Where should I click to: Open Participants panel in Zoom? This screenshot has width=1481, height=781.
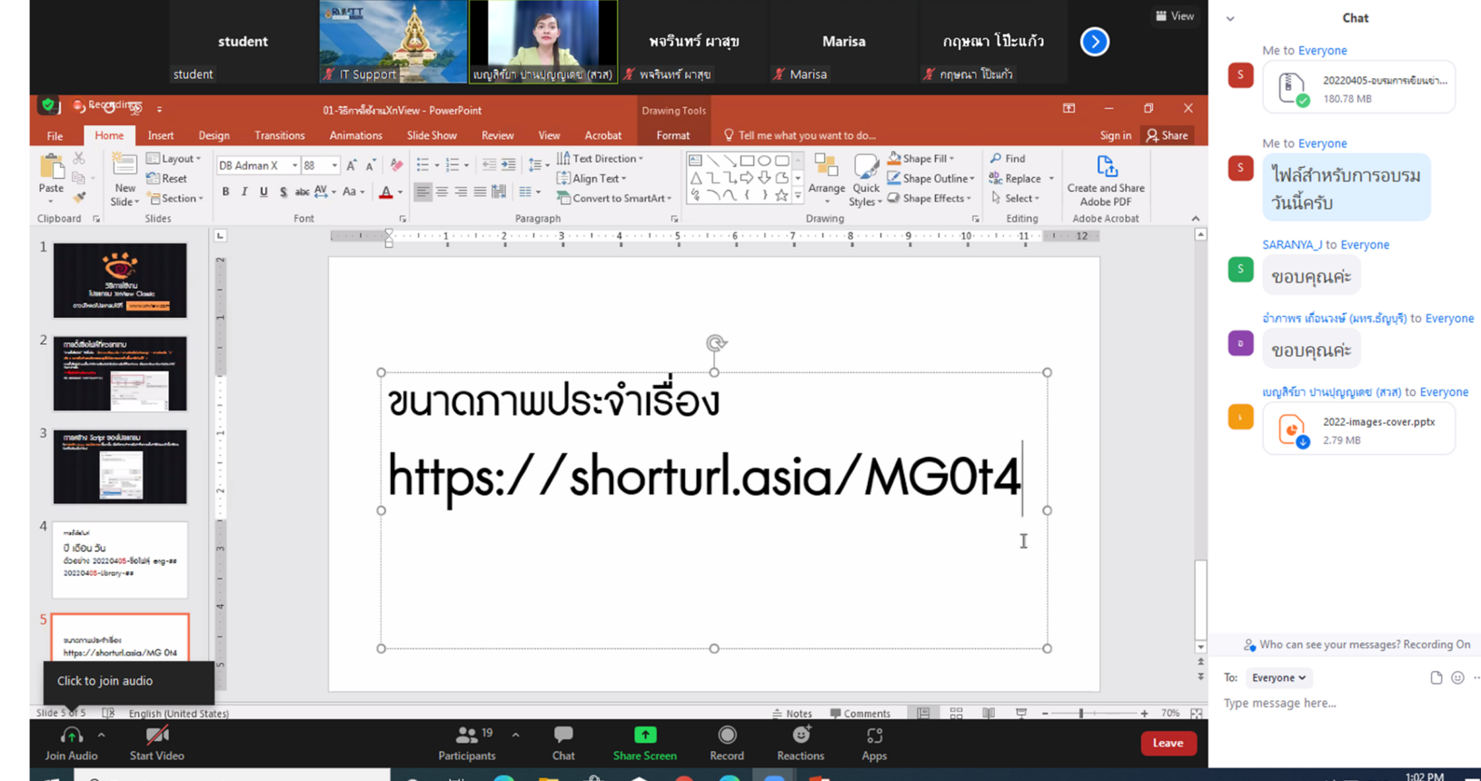[x=467, y=743]
